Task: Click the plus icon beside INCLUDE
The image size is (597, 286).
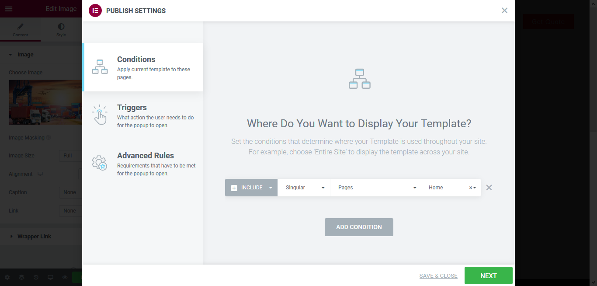Action: coord(234,188)
